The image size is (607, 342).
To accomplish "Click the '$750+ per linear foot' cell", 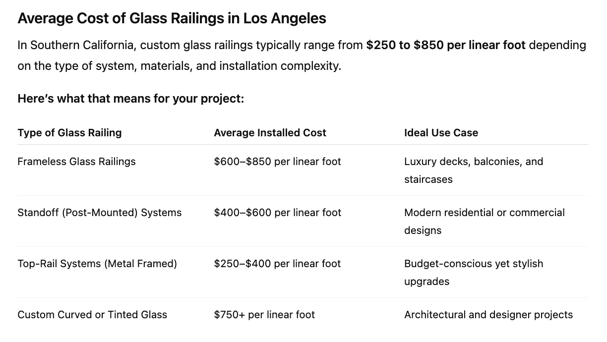I will (264, 315).
